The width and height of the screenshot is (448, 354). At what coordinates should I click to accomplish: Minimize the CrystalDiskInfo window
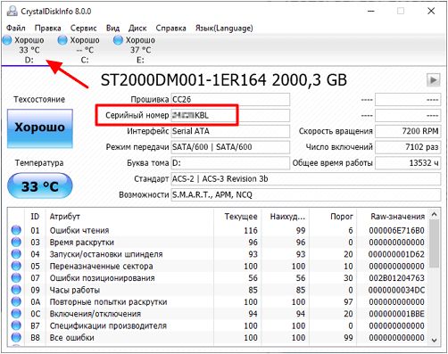tap(371, 11)
